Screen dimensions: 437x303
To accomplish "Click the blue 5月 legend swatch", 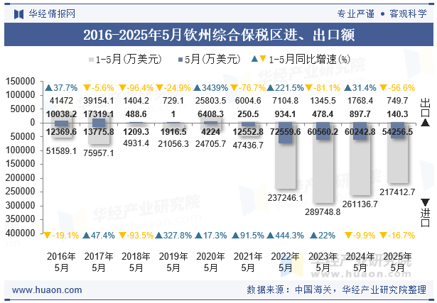I will point(180,60).
